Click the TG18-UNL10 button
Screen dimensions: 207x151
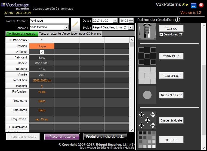coord(171,56)
